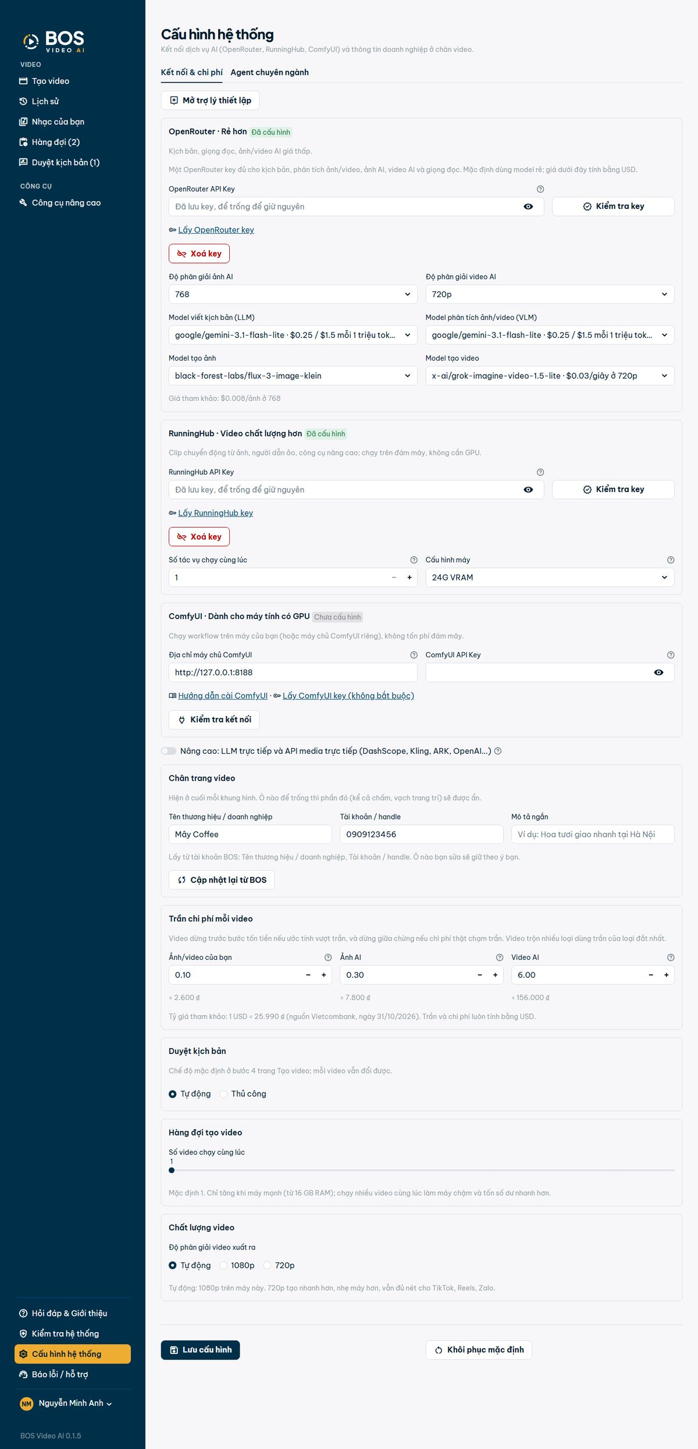
Task: Decrease the Ảnh AI cost limit with minus
Action: click(479, 975)
